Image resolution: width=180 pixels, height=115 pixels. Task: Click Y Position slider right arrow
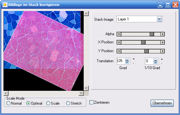click(163, 51)
